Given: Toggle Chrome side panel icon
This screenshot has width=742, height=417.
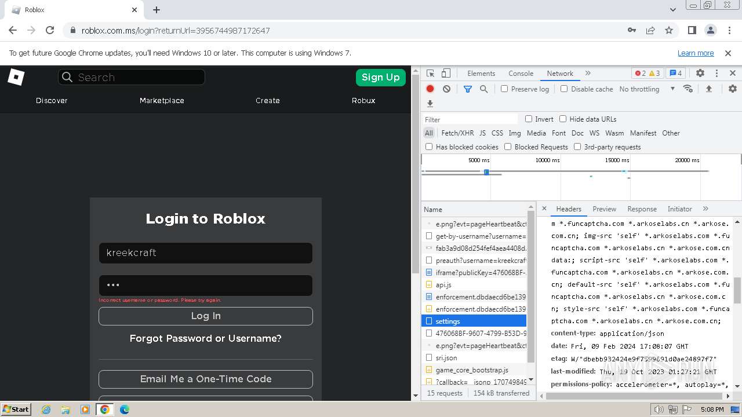Looking at the screenshot, I should [692, 30].
